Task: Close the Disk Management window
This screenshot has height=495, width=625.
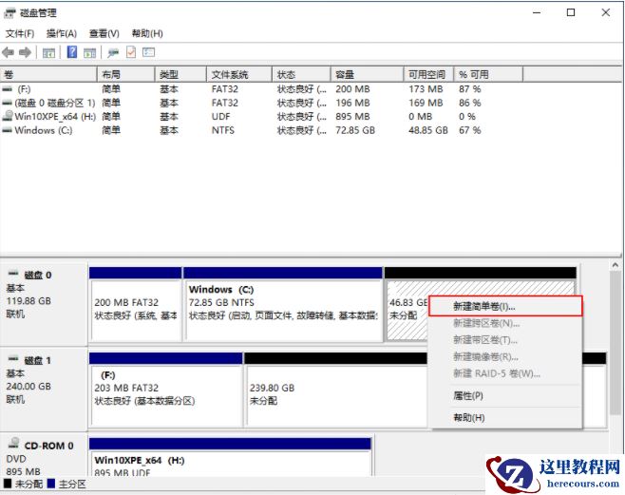Action: pos(606,12)
